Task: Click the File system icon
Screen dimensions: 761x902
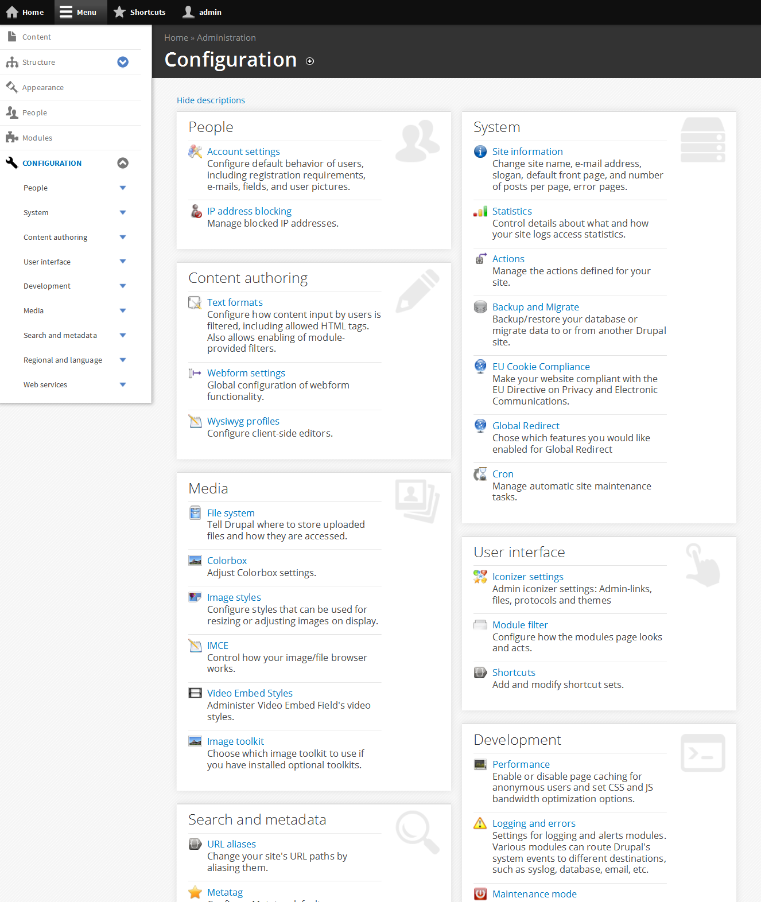Action: tap(195, 512)
